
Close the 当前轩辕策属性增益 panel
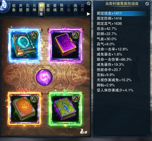click(147, 4)
